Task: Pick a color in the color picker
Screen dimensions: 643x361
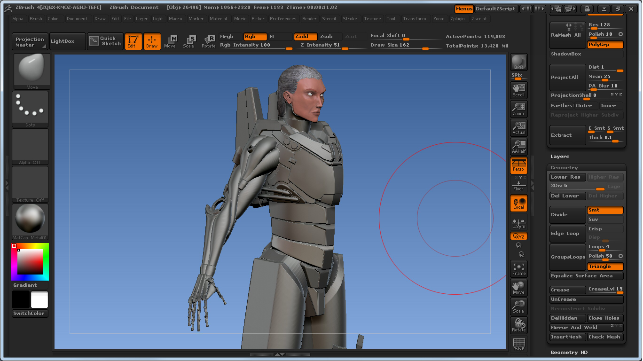Action: tap(30, 262)
